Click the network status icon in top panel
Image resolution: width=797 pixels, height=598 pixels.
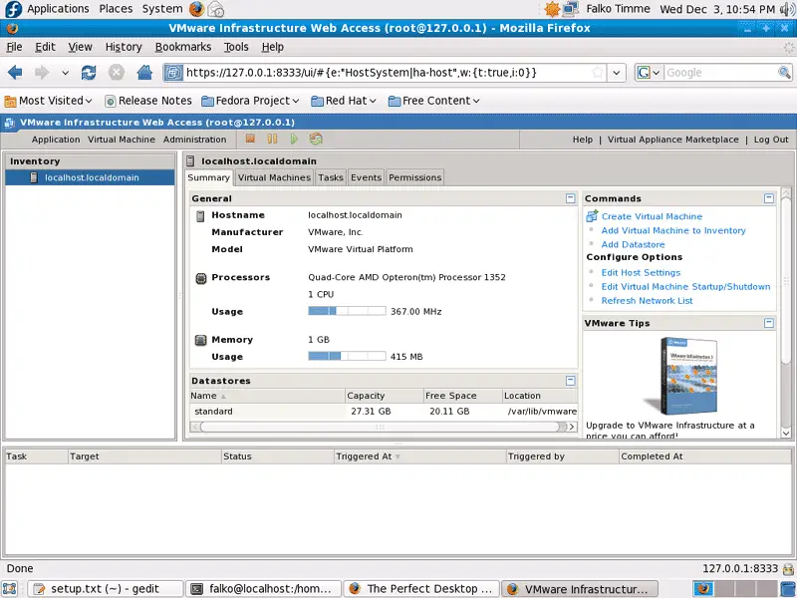click(x=571, y=9)
